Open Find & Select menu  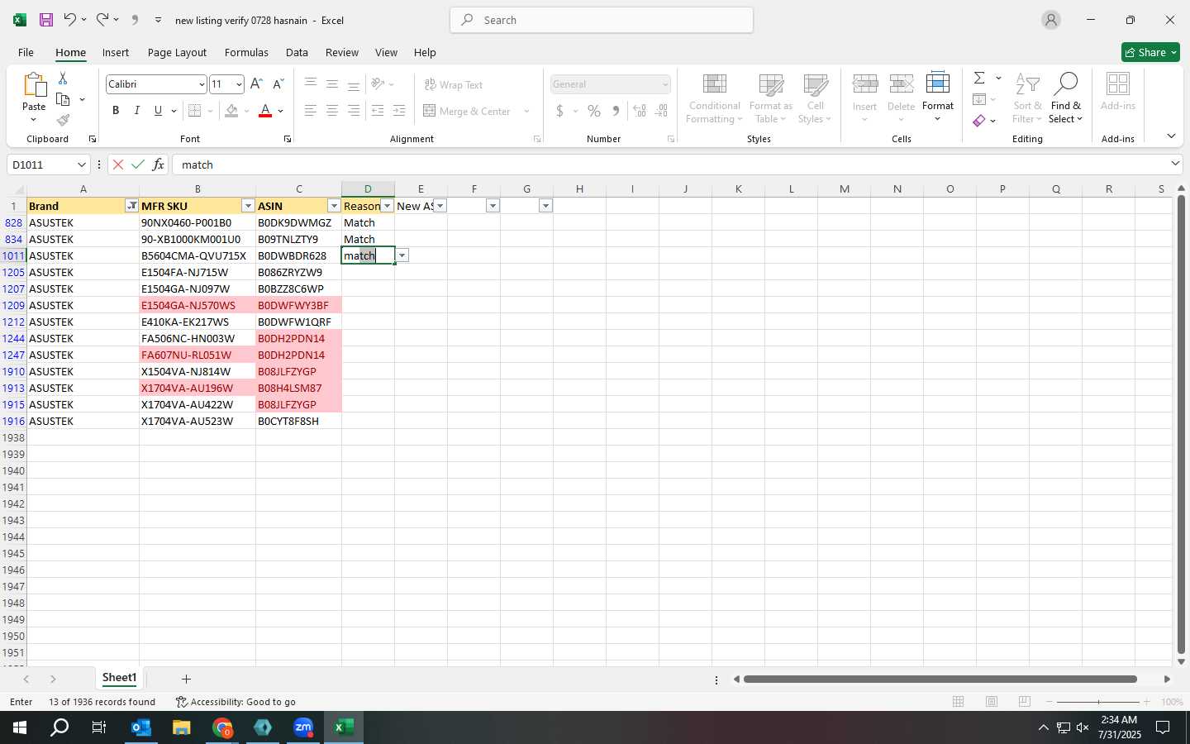[1065, 98]
